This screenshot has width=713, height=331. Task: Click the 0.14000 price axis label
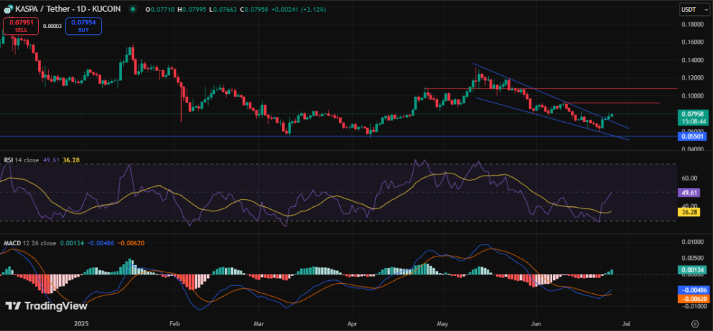pyautogui.click(x=694, y=60)
